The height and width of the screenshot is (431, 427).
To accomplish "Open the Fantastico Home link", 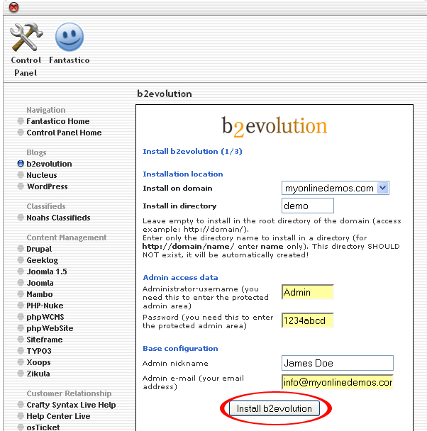I will point(58,121).
